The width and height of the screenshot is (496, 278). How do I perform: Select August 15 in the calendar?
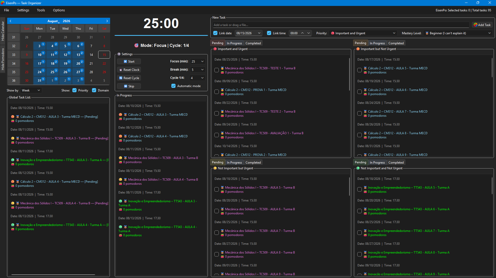(x=104, y=55)
